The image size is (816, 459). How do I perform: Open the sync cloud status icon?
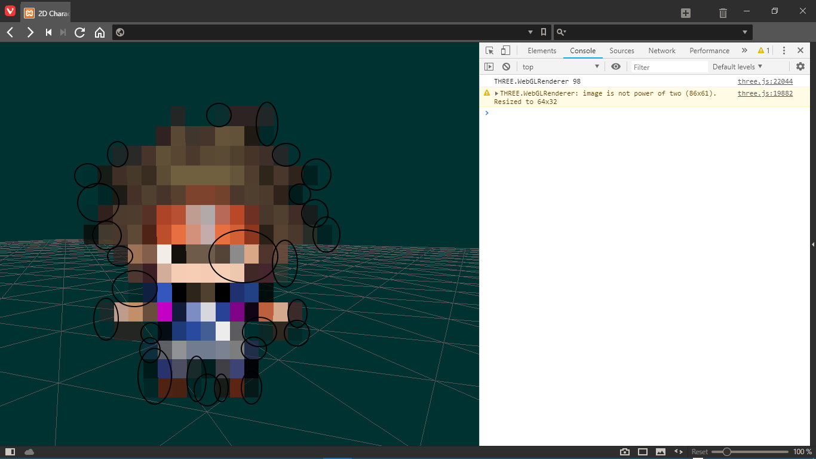pos(29,452)
